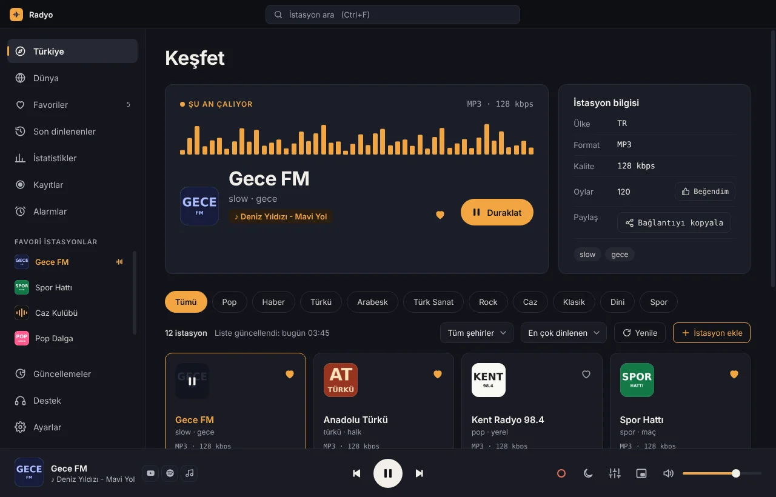Pause playback with round player button
Screen dimensions: 776x497
click(388, 473)
